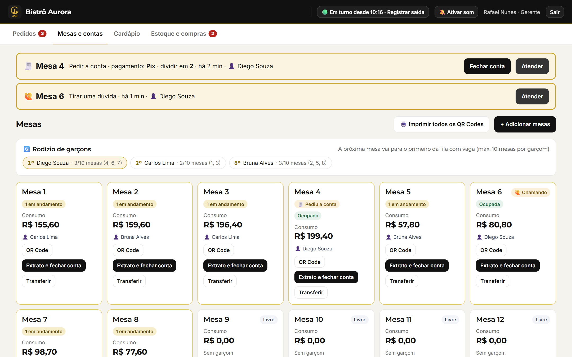The height and width of the screenshot is (357, 572).
Task: Open the Estoque e compras tab
Action: 184,34
